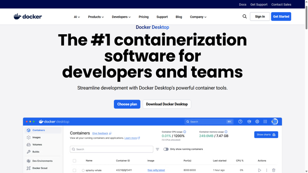
Task: Click the external link icon after Learn more
Action: point(139,138)
